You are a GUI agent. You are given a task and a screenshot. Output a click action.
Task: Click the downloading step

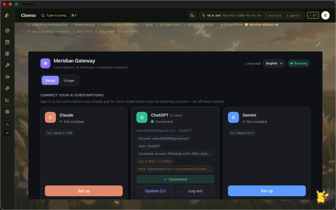coord(83,25)
